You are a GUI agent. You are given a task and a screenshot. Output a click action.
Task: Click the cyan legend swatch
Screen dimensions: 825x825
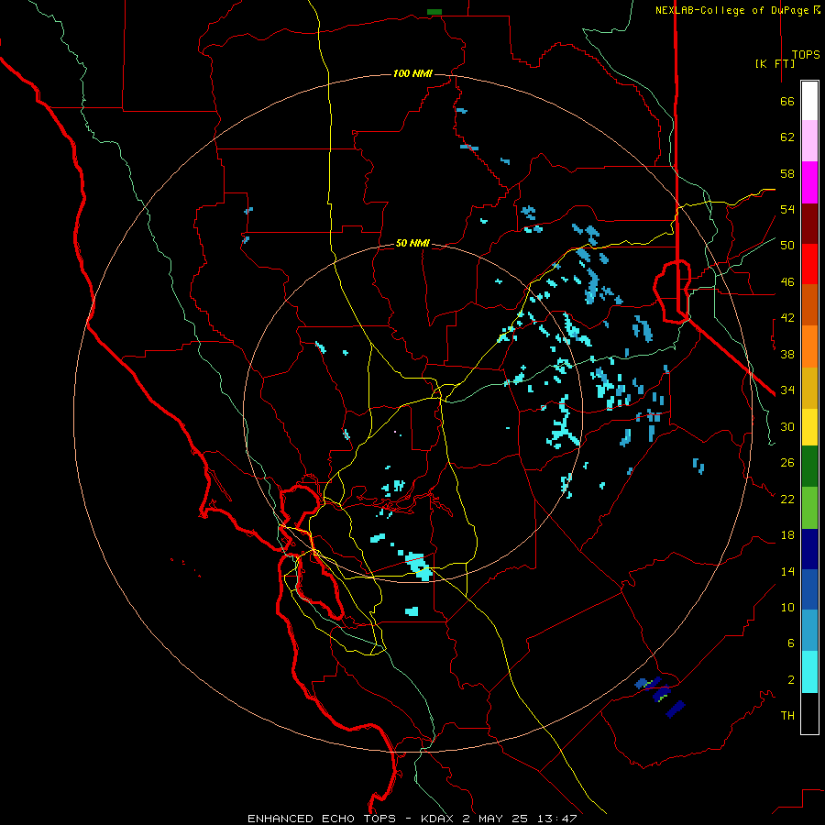point(809,672)
